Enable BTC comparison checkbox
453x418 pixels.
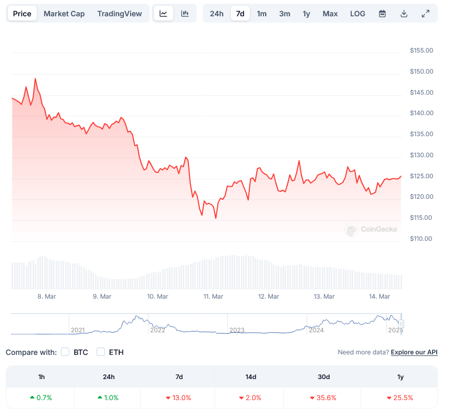click(x=65, y=352)
